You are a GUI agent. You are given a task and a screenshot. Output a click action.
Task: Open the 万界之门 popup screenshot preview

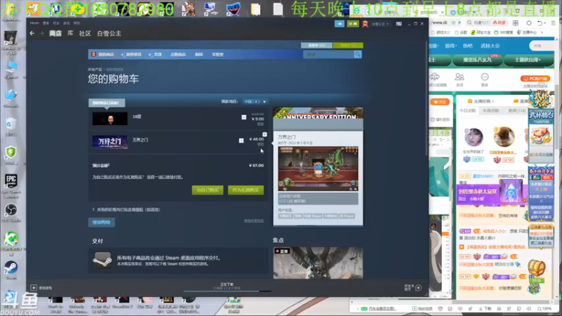point(318,169)
